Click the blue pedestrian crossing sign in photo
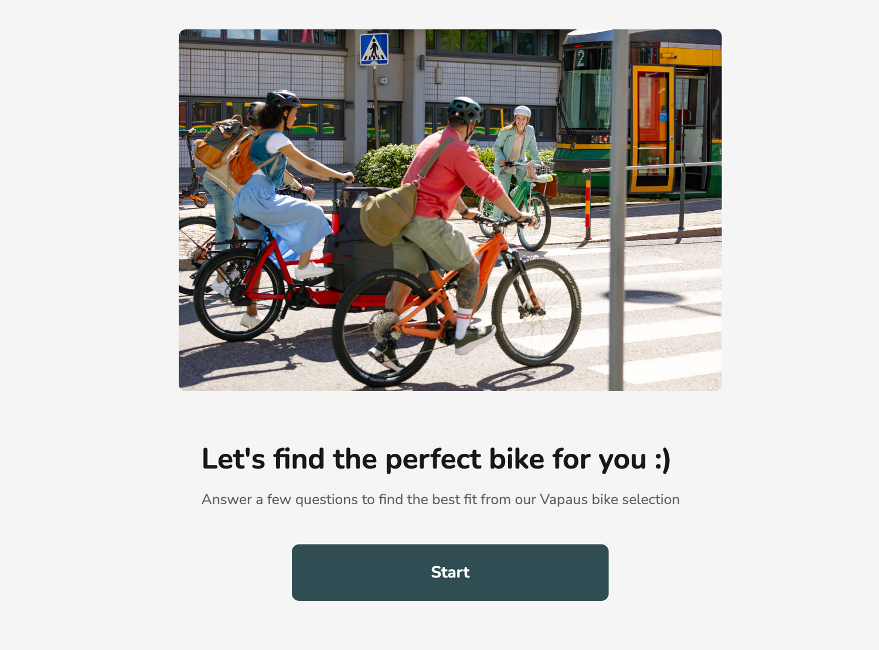 click(x=374, y=49)
